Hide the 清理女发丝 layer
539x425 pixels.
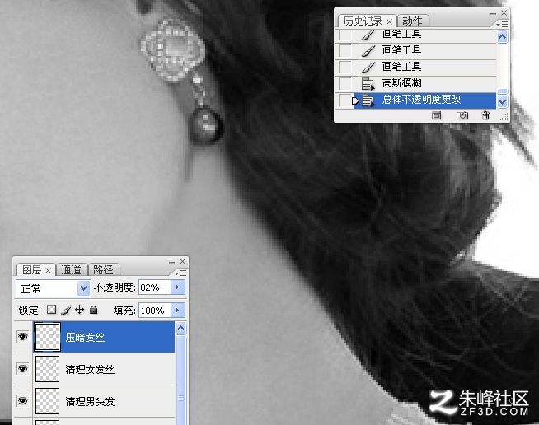[x=23, y=369]
